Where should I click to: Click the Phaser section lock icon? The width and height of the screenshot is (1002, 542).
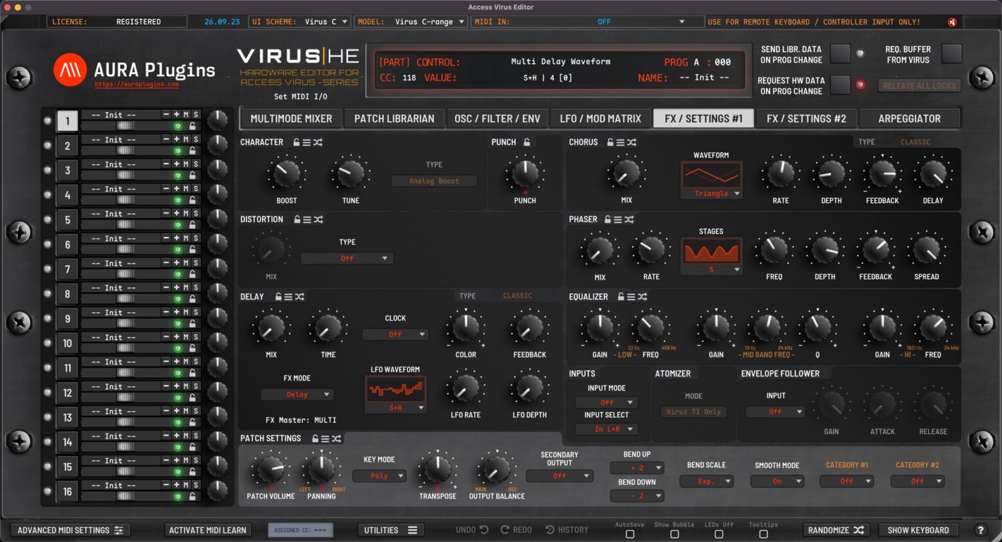(x=608, y=219)
